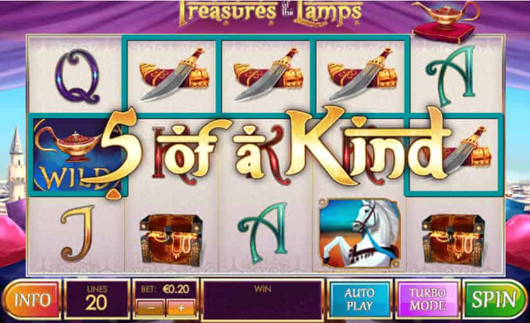Toggle TURBO MODE on
Viewport: 530px width, 323px height.
(428, 299)
